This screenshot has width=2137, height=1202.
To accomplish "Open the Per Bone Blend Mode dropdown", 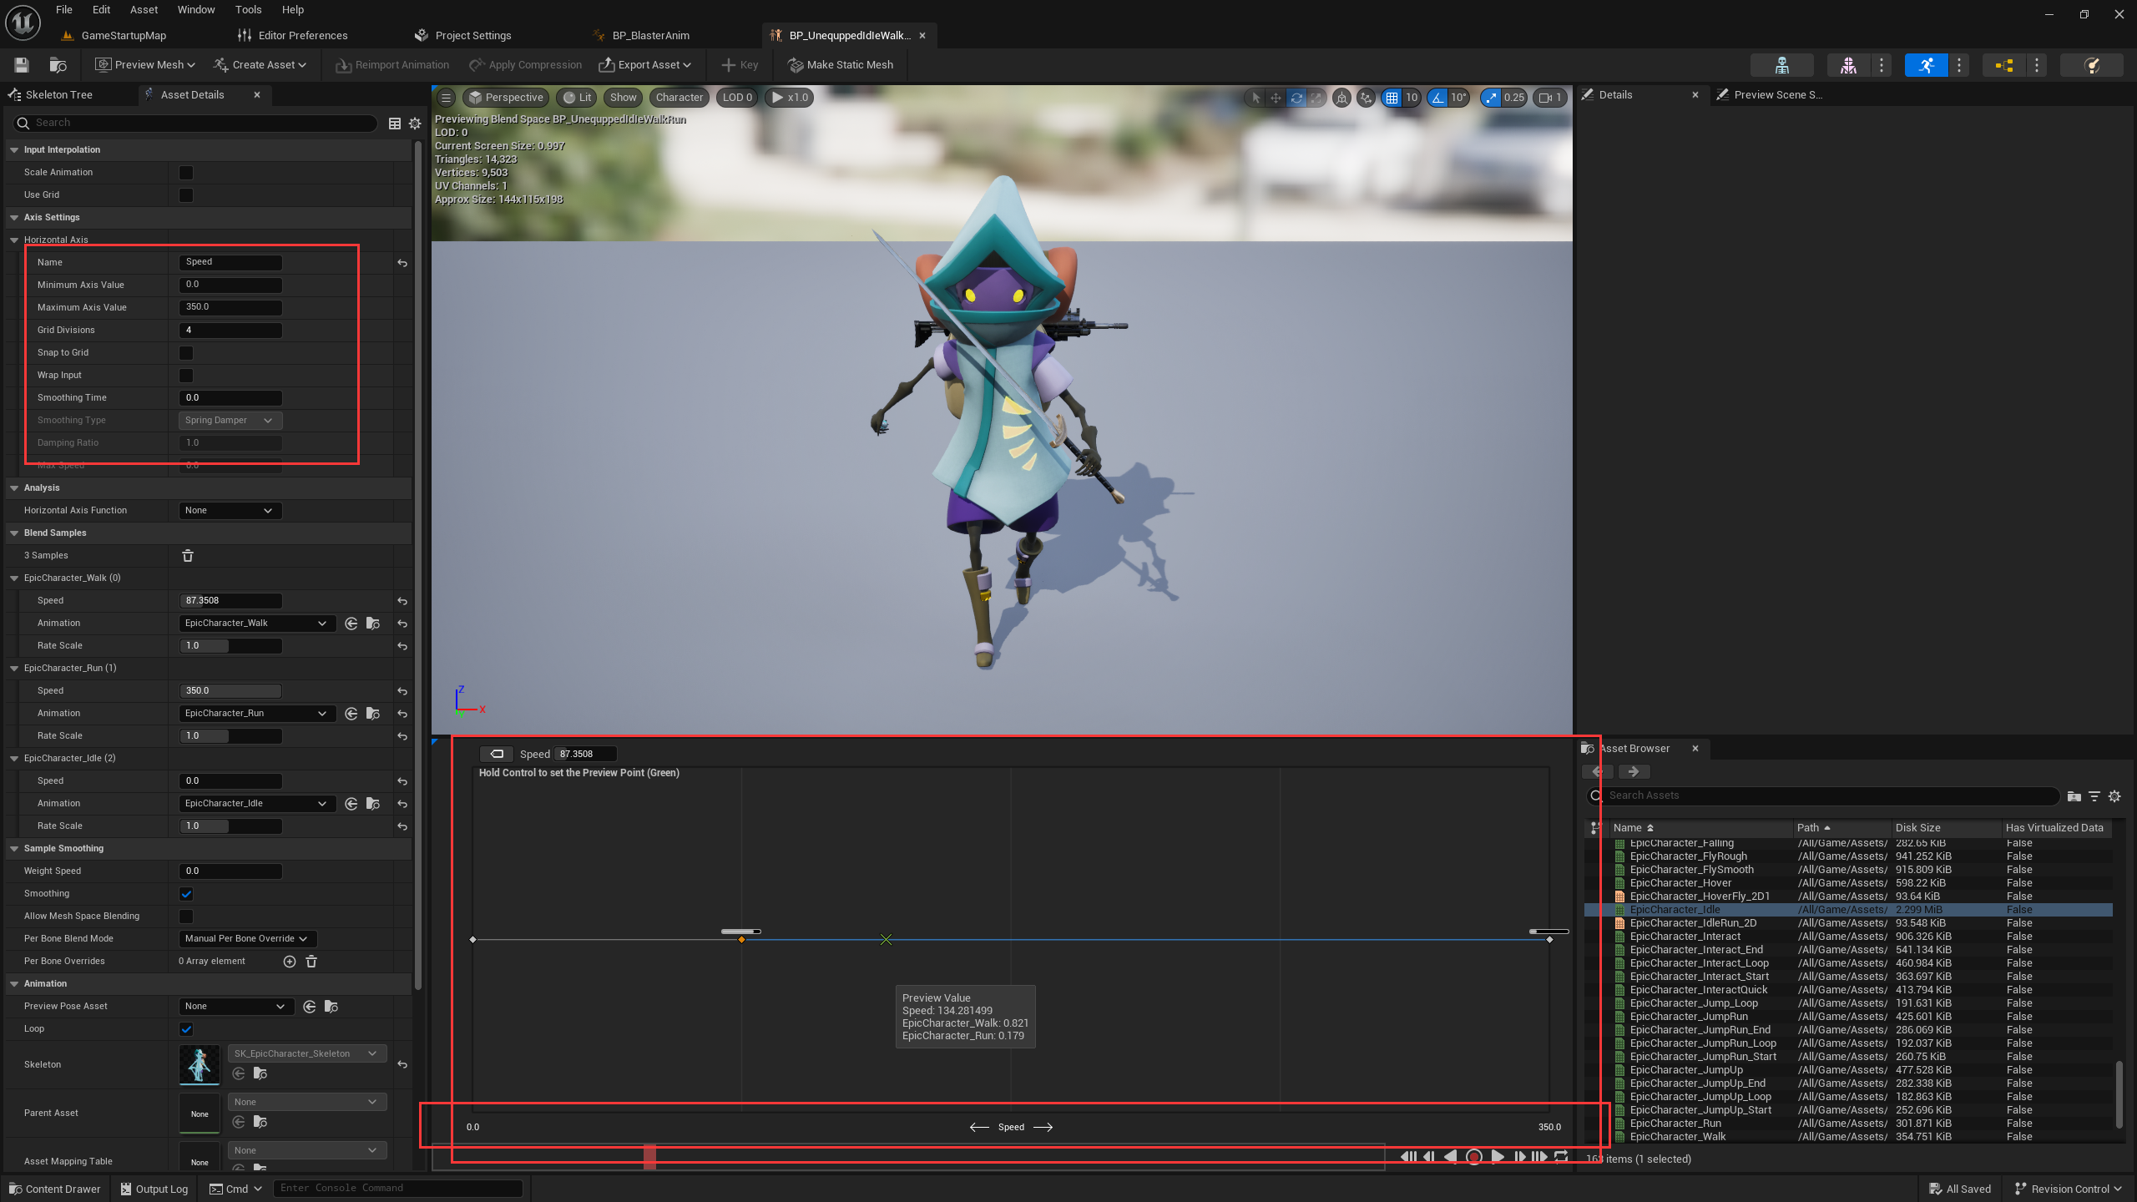I will click(x=246, y=939).
